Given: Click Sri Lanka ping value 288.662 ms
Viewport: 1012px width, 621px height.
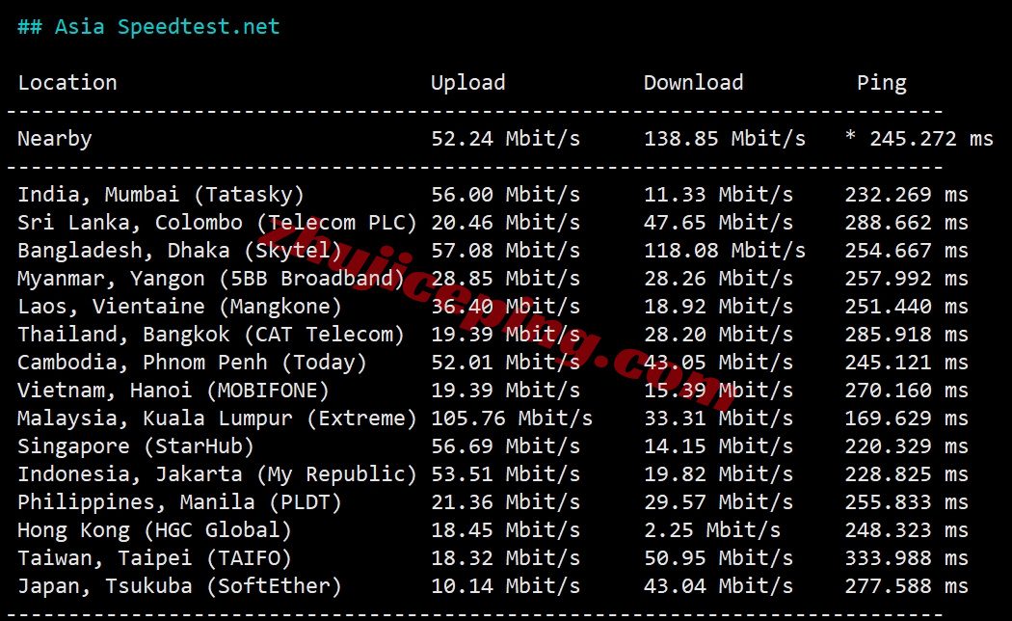Looking at the screenshot, I should click(x=907, y=223).
